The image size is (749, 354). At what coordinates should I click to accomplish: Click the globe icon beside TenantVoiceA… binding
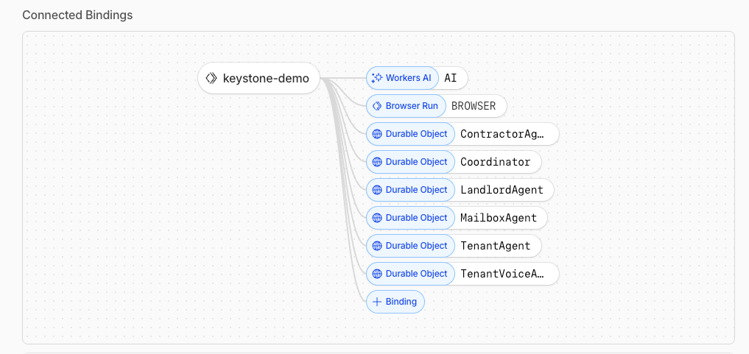pyautogui.click(x=377, y=274)
